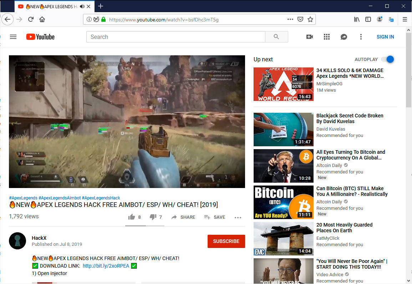Open the Video Advice channel name
Viewport: 412px width, 284px height.
point(330,274)
